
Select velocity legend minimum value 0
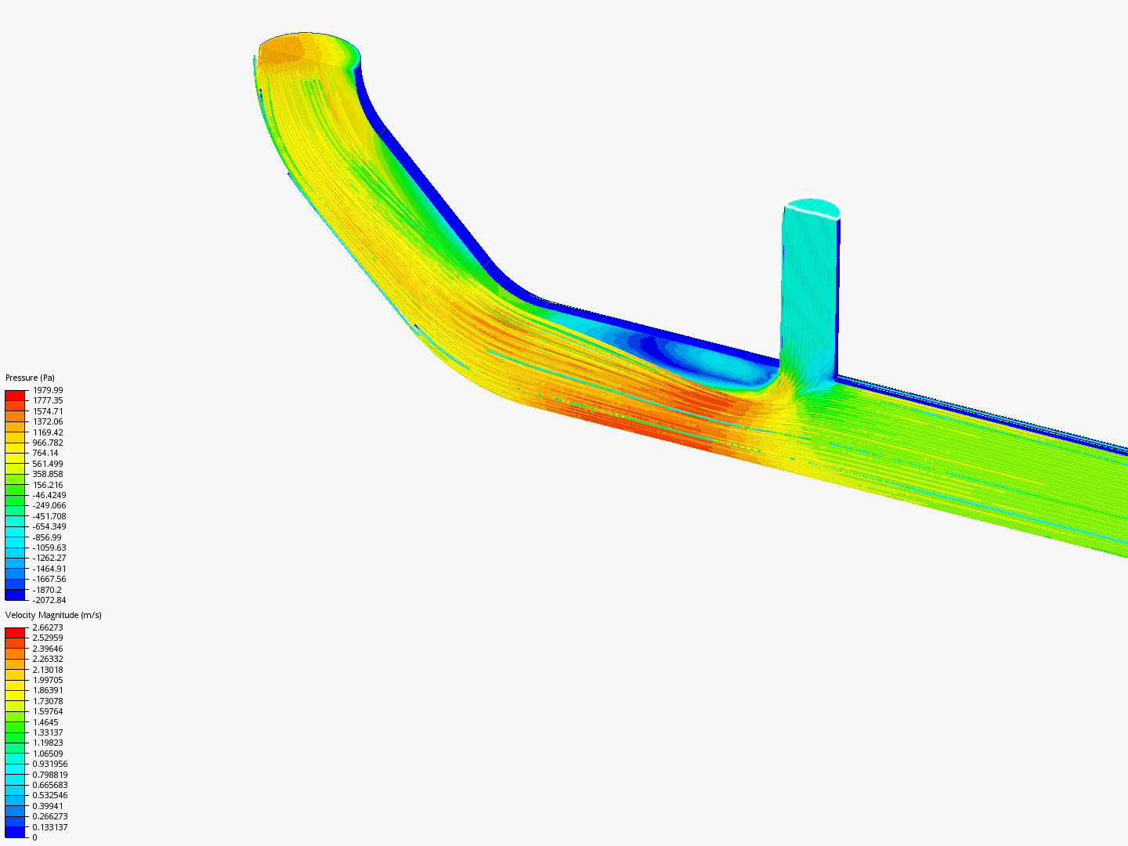34,837
